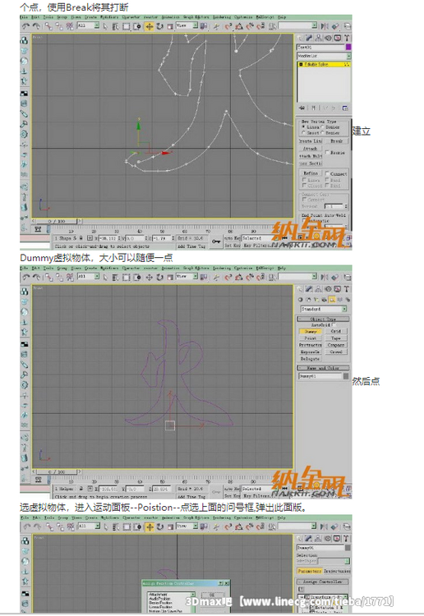
Task: Collapse the Object Type rollout in Dummy screenshot
Action: coord(324,319)
